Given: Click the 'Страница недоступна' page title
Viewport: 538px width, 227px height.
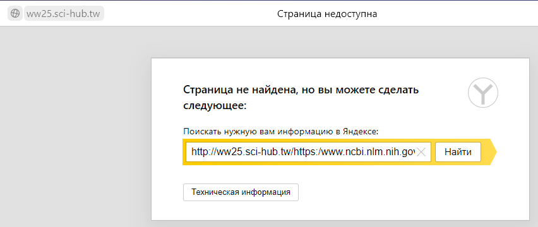Looking at the screenshot, I should 327,14.
